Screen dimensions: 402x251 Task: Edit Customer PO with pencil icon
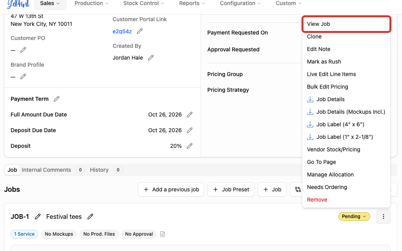(23, 50)
